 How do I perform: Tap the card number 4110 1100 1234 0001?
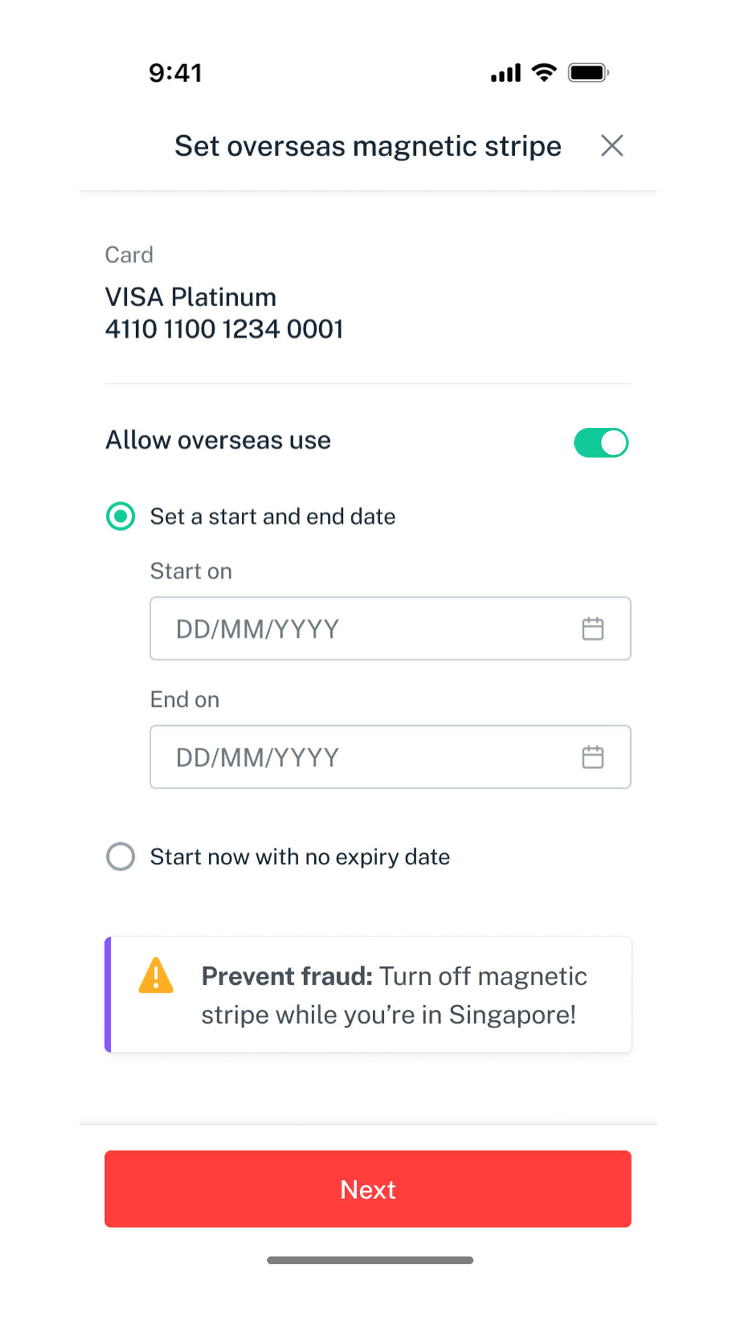click(x=224, y=330)
